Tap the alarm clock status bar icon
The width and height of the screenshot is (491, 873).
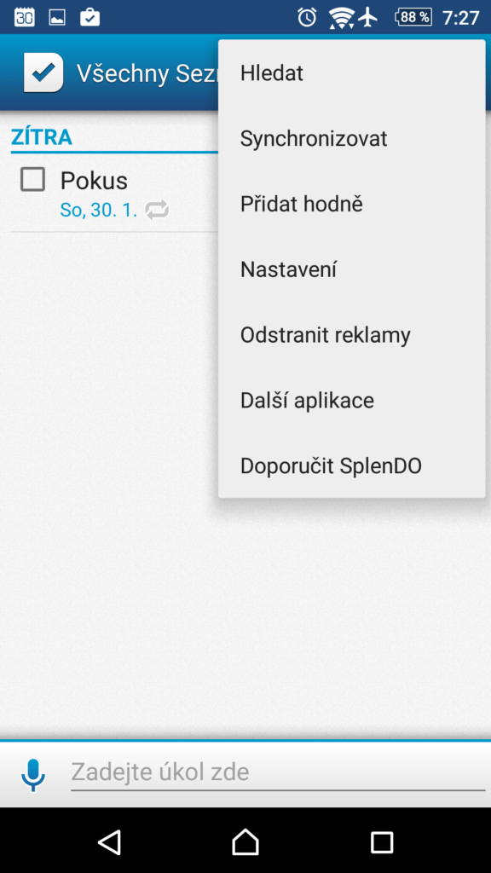pos(307,17)
